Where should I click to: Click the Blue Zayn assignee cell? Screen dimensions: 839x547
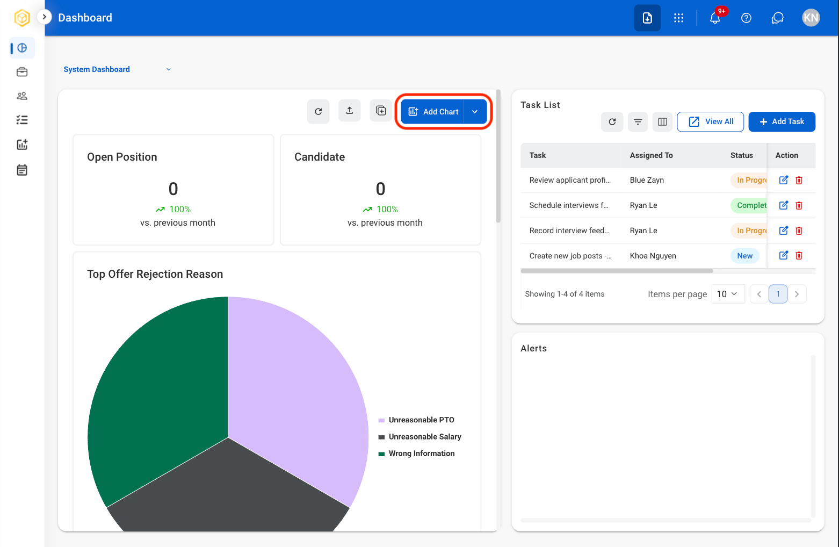[x=647, y=180]
